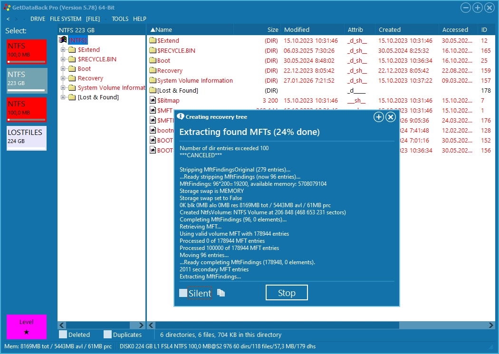Open the [FILE] menu
The width and height of the screenshot is (499, 354).
click(93, 19)
